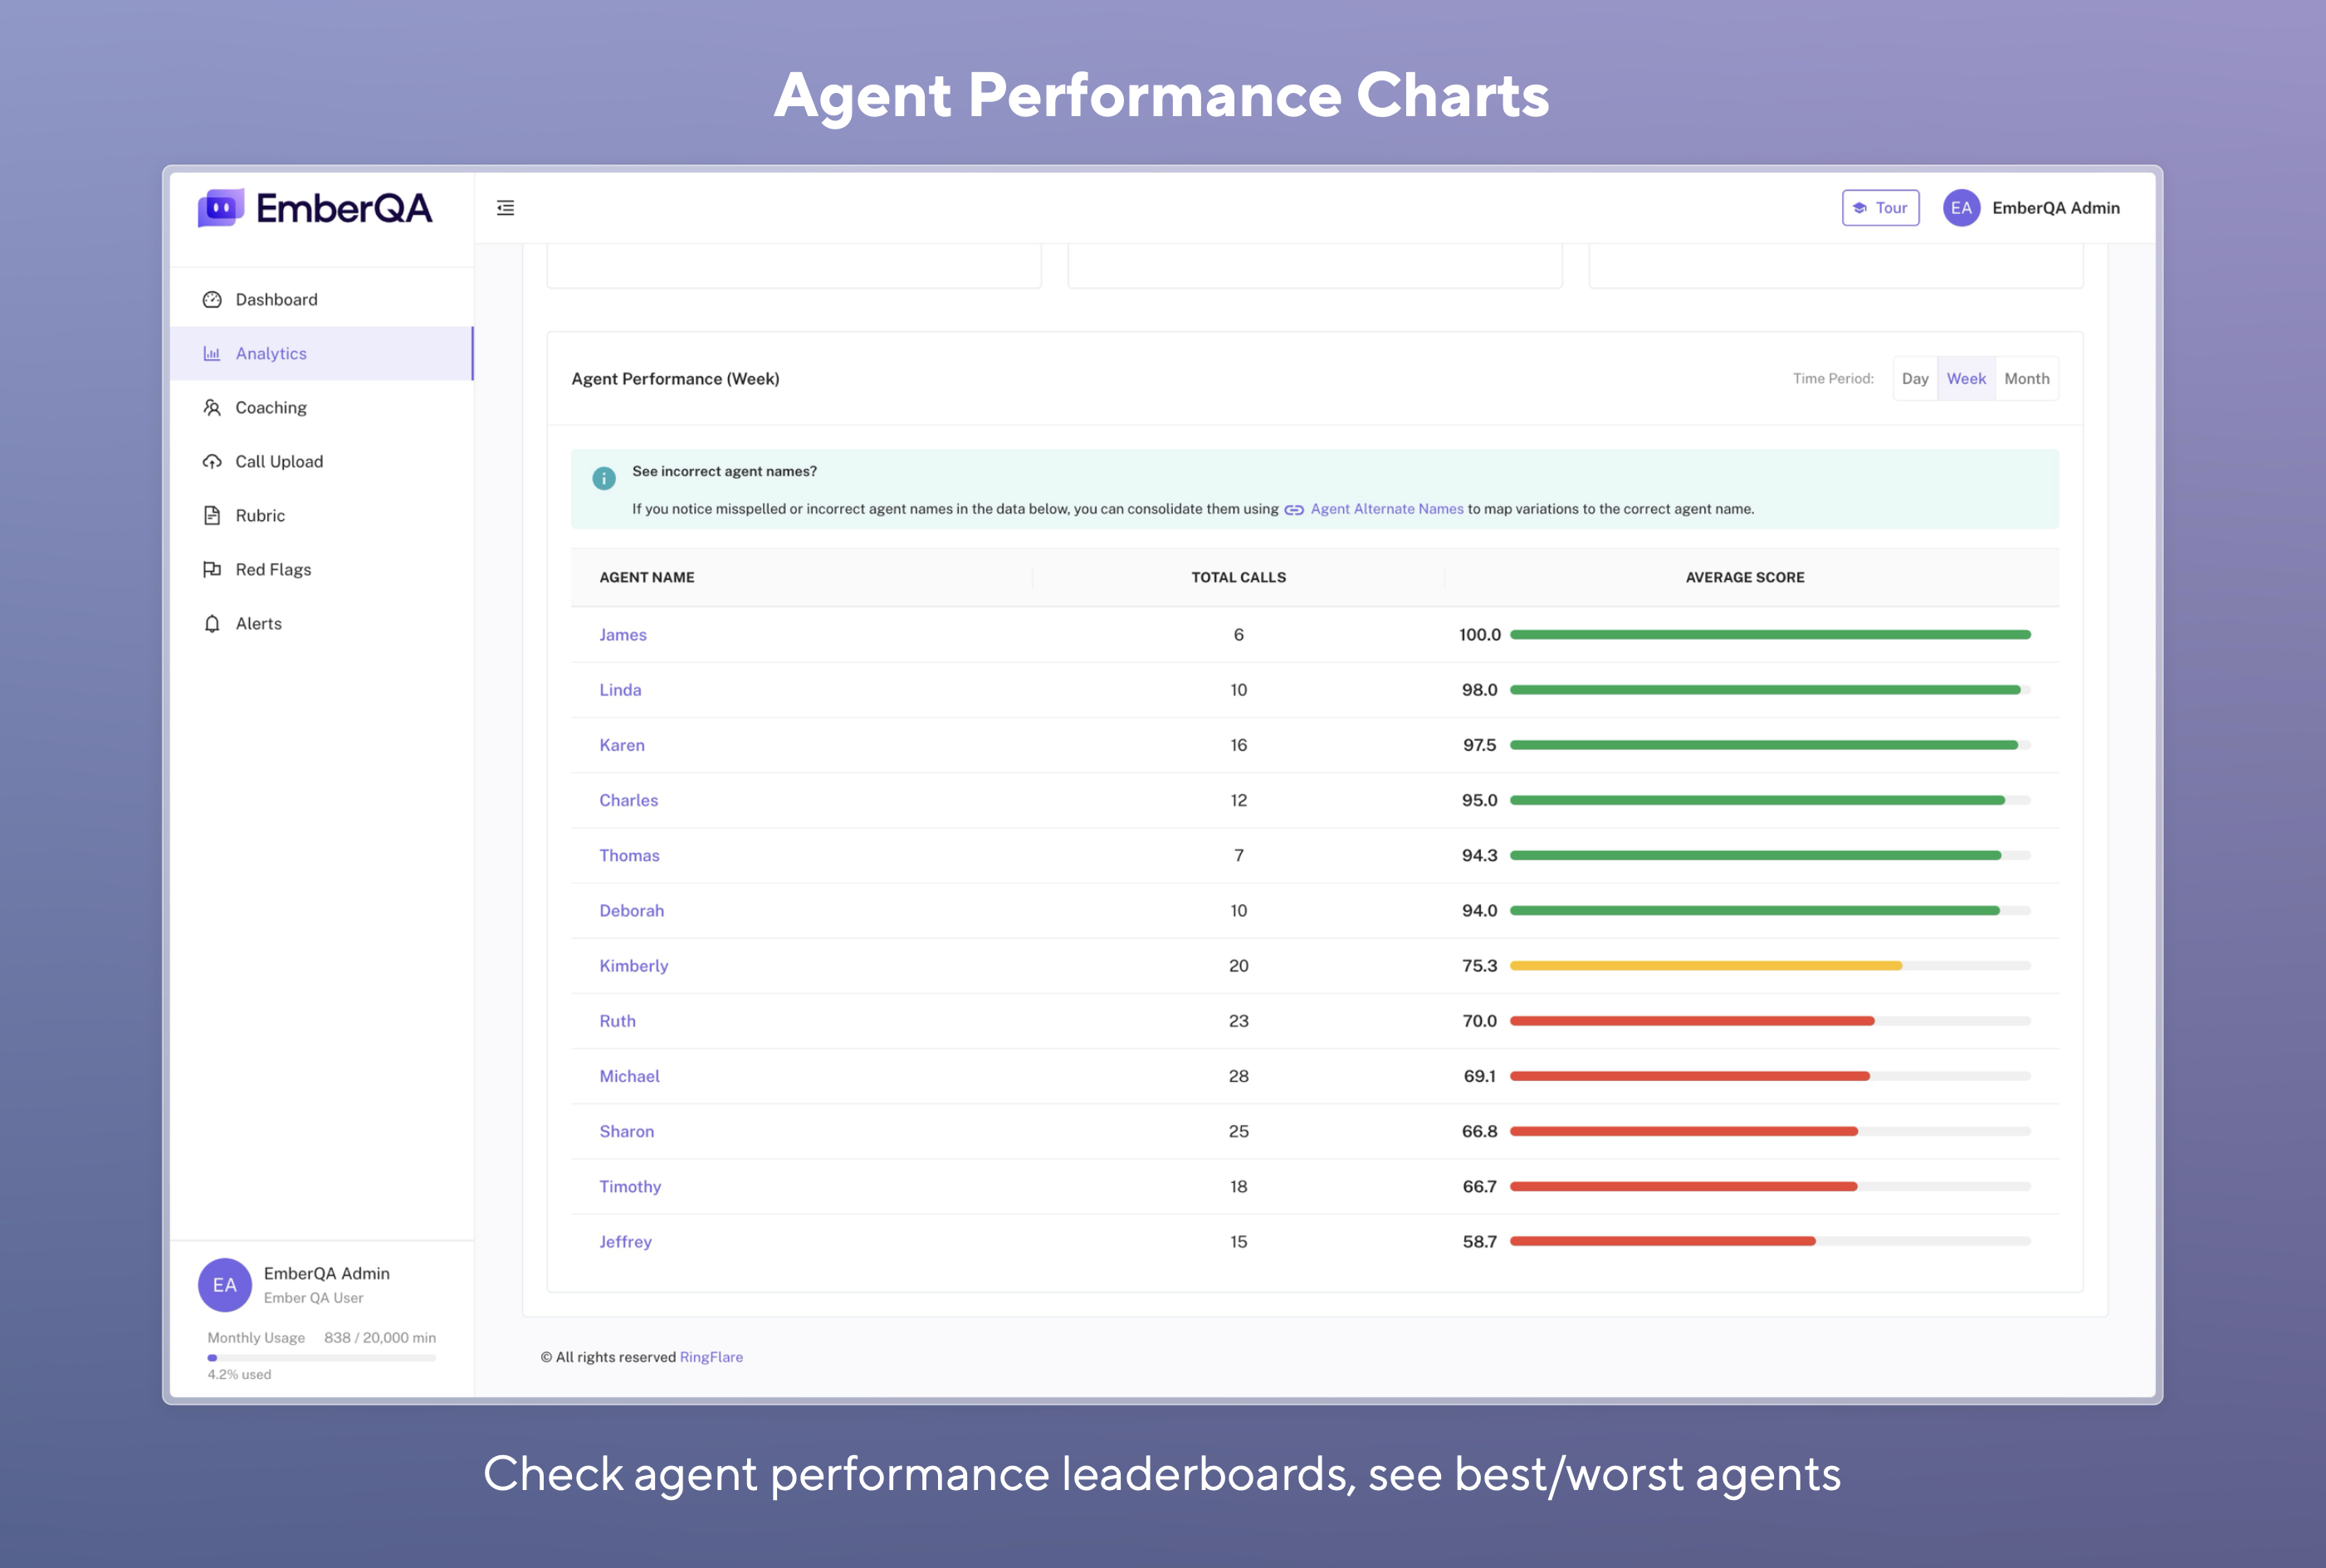Image resolution: width=2326 pixels, height=1568 pixels.
Task: Switch time period to Day
Action: click(x=1915, y=379)
